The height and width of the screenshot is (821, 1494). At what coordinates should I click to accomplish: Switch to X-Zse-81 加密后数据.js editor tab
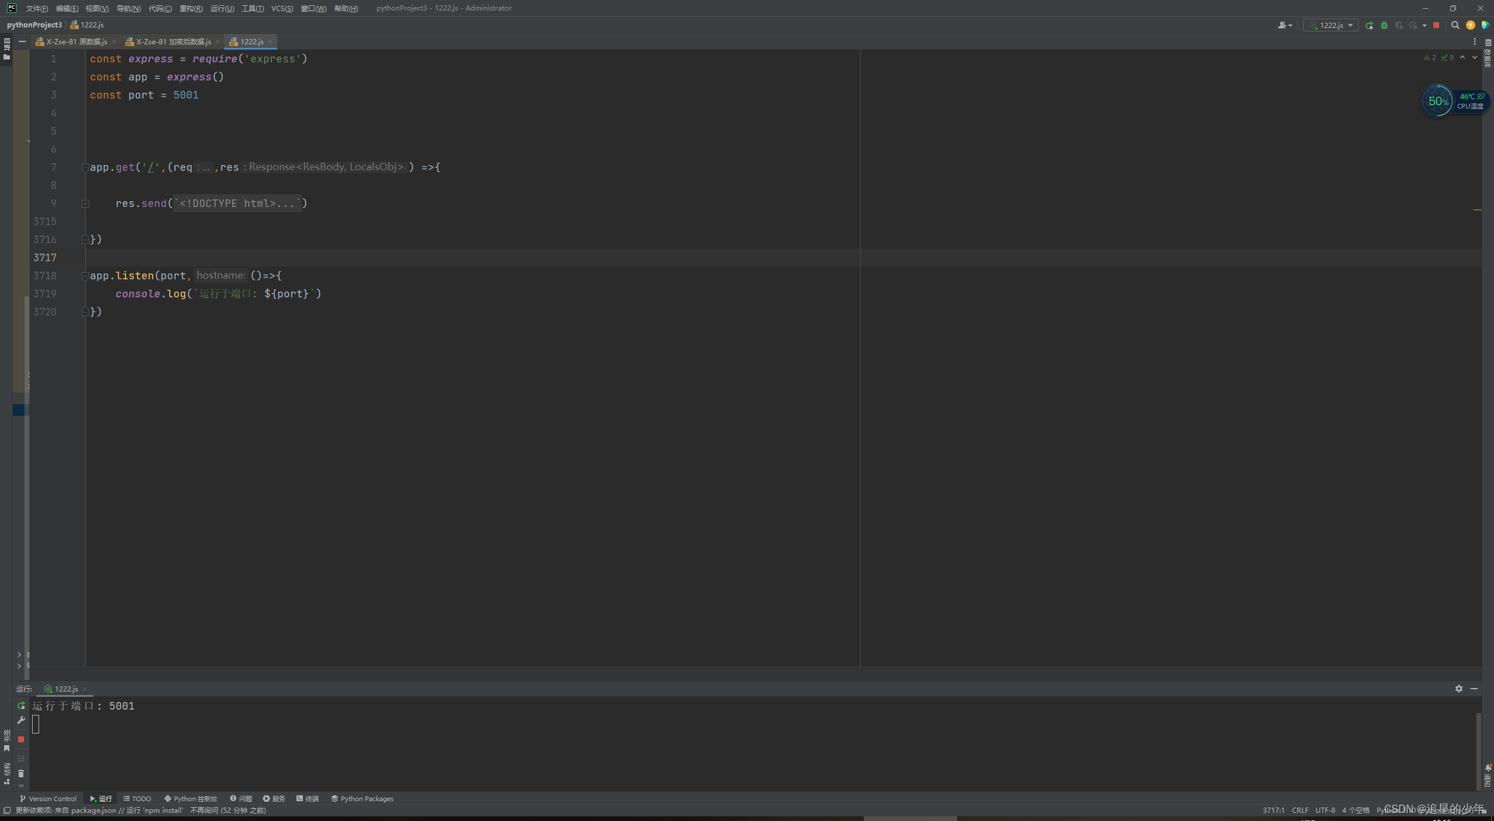click(173, 41)
